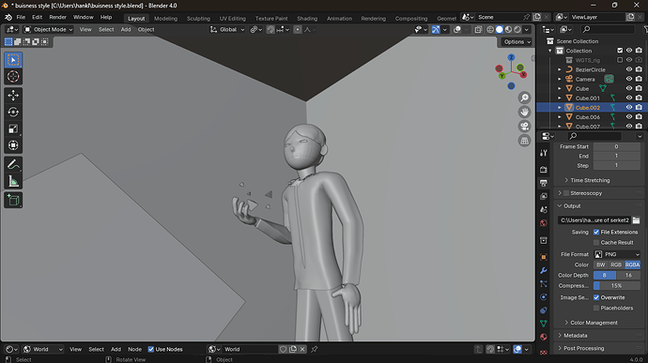
Task: Click the blue Z axis gizmo
Action: pos(511,57)
